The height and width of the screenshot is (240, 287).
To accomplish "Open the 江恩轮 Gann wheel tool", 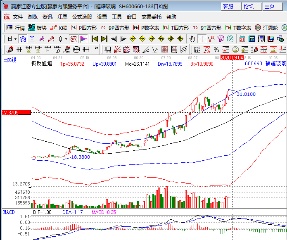I will 266,28.
